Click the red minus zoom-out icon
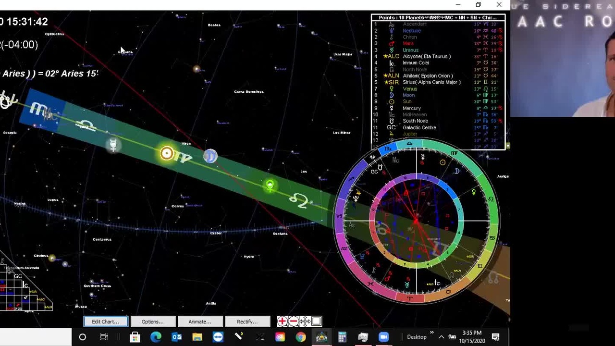 (293, 321)
